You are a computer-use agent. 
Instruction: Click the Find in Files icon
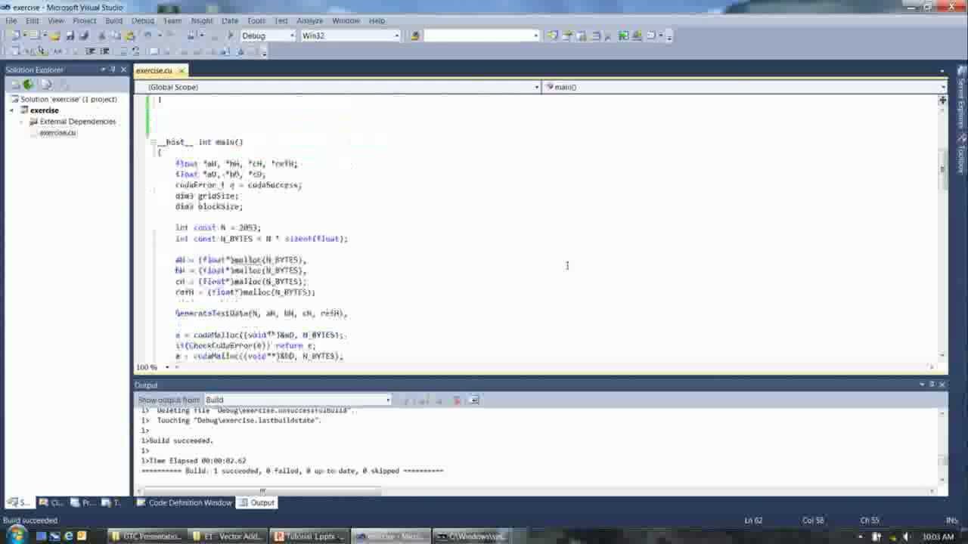click(414, 36)
